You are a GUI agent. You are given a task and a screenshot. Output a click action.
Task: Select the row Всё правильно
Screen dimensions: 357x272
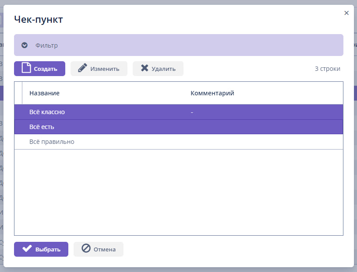coord(52,142)
